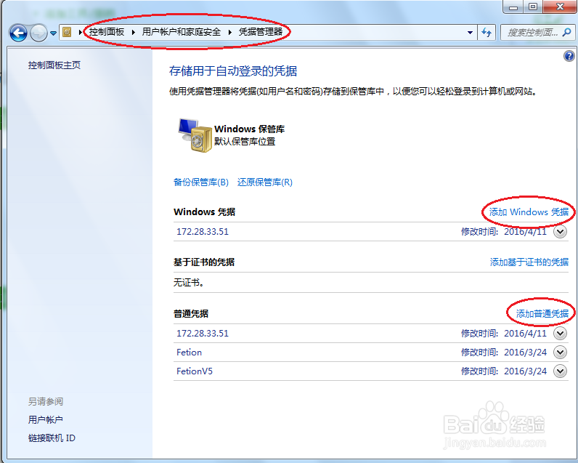Open the recent pages history dropdown
The height and width of the screenshot is (463, 578).
(53, 33)
